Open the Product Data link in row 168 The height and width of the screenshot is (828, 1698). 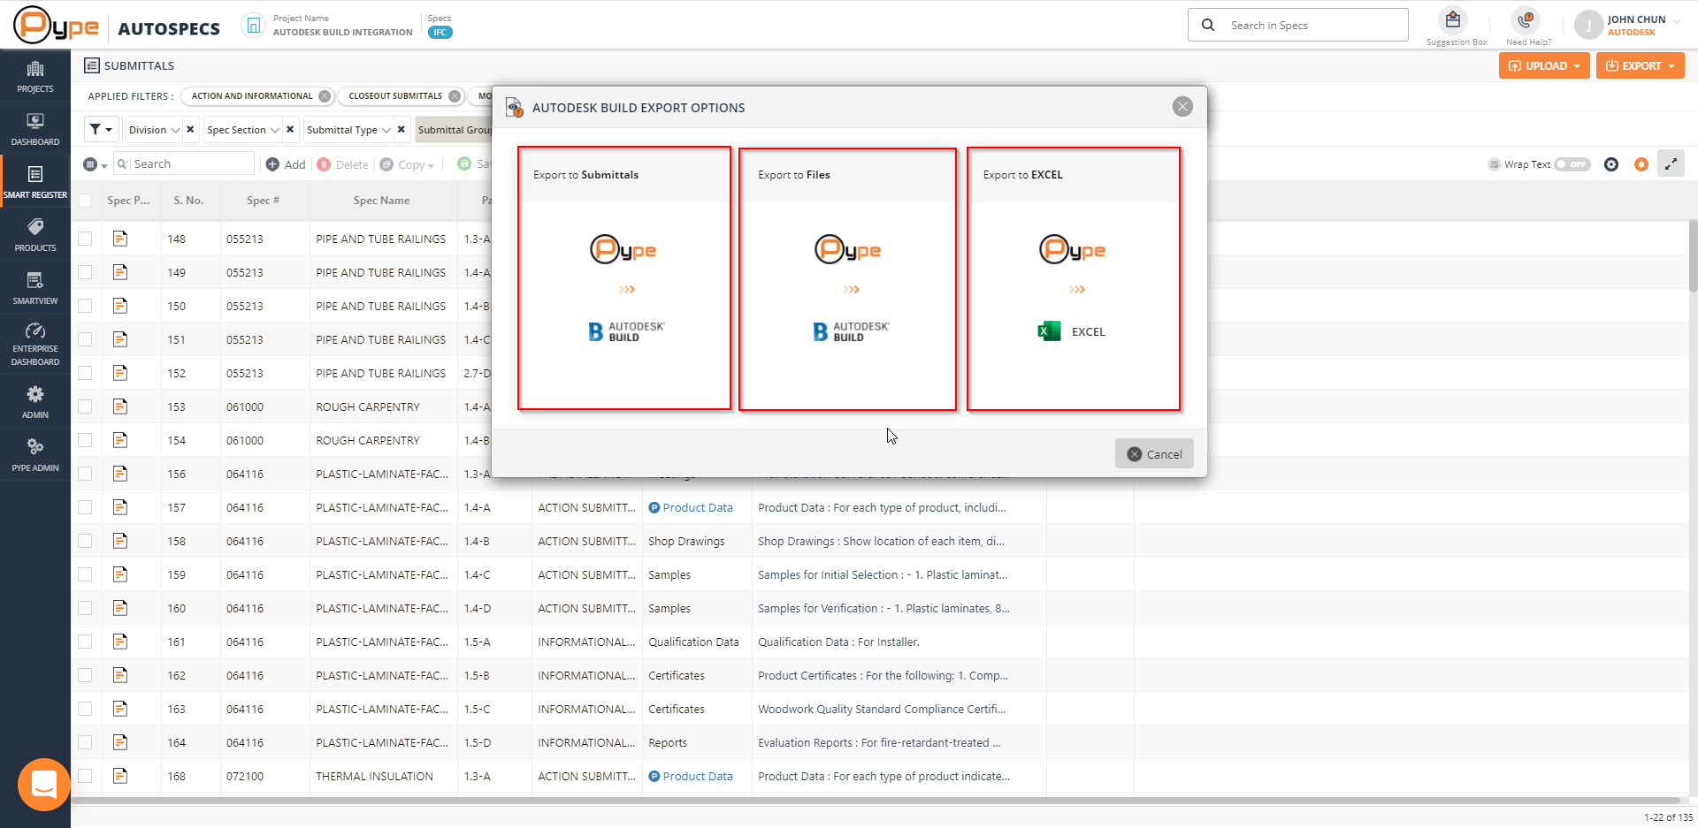coord(698,776)
